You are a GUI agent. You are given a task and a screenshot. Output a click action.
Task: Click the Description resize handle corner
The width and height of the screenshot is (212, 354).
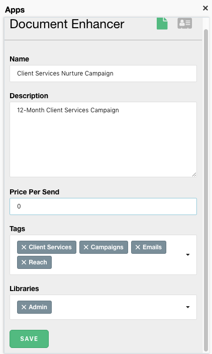click(x=194, y=175)
